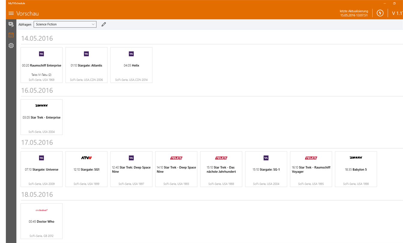Click the 14.05.2016 date heading
This screenshot has width=403, height=243.
click(x=37, y=38)
